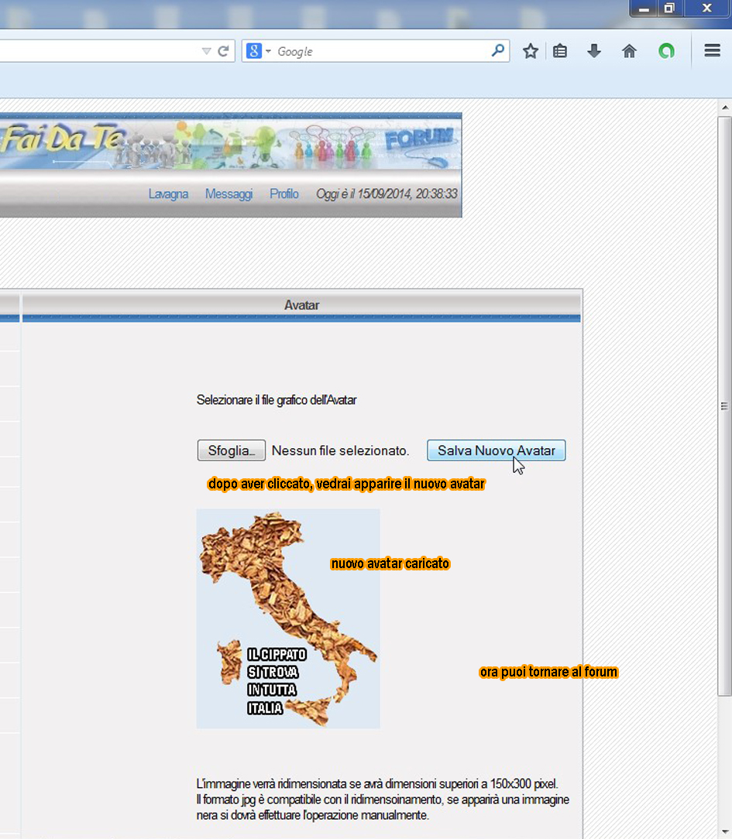
Task: Click the date 'Oggi è il 15/09/2014' text
Action: [x=363, y=193]
